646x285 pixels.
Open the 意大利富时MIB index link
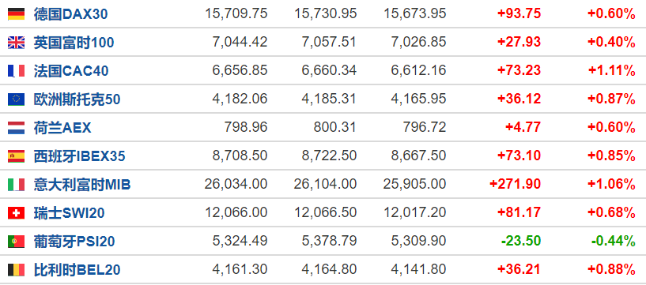coord(82,185)
